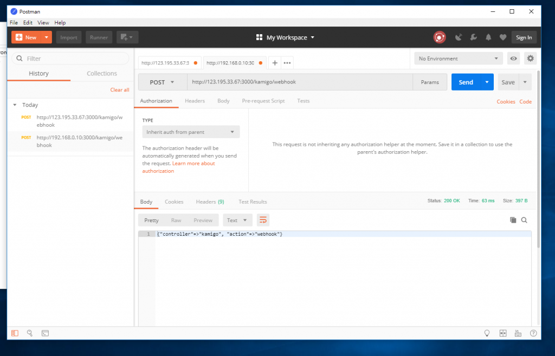Click the heart icon in header
Viewport: 555px width, 356px height.
coord(503,37)
